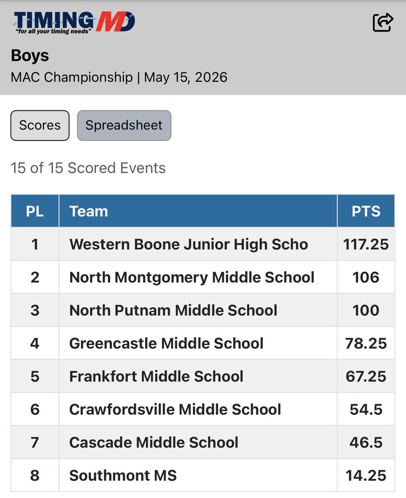The height and width of the screenshot is (498, 406).
Task: Open Western Boone Junior High team row
Action: (203, 244)
